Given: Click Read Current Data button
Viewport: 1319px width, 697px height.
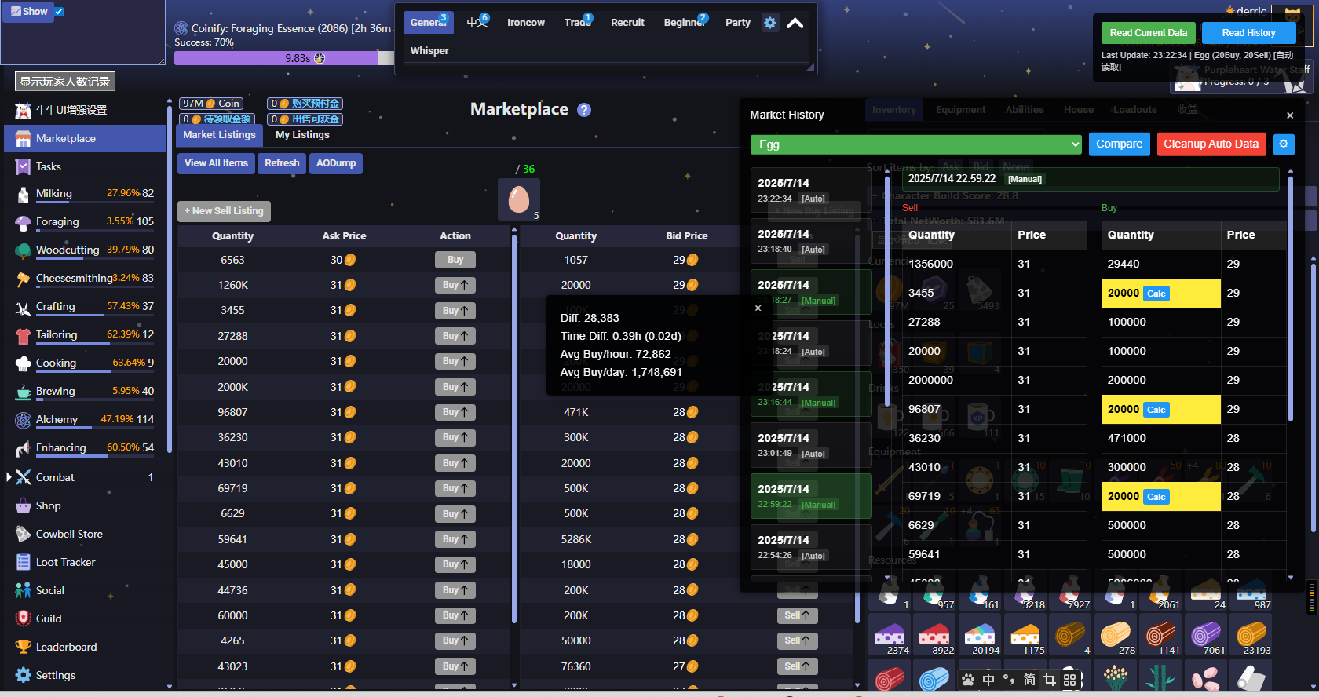Looking at the screenshot, I should (x=1148, y=33).
